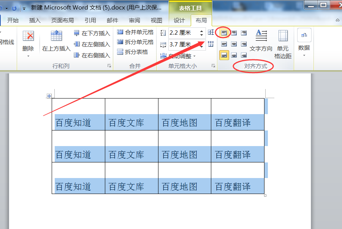This screenshot has height=229, width=342.
Task: Maximize the Word window
Action: (323, 5)
